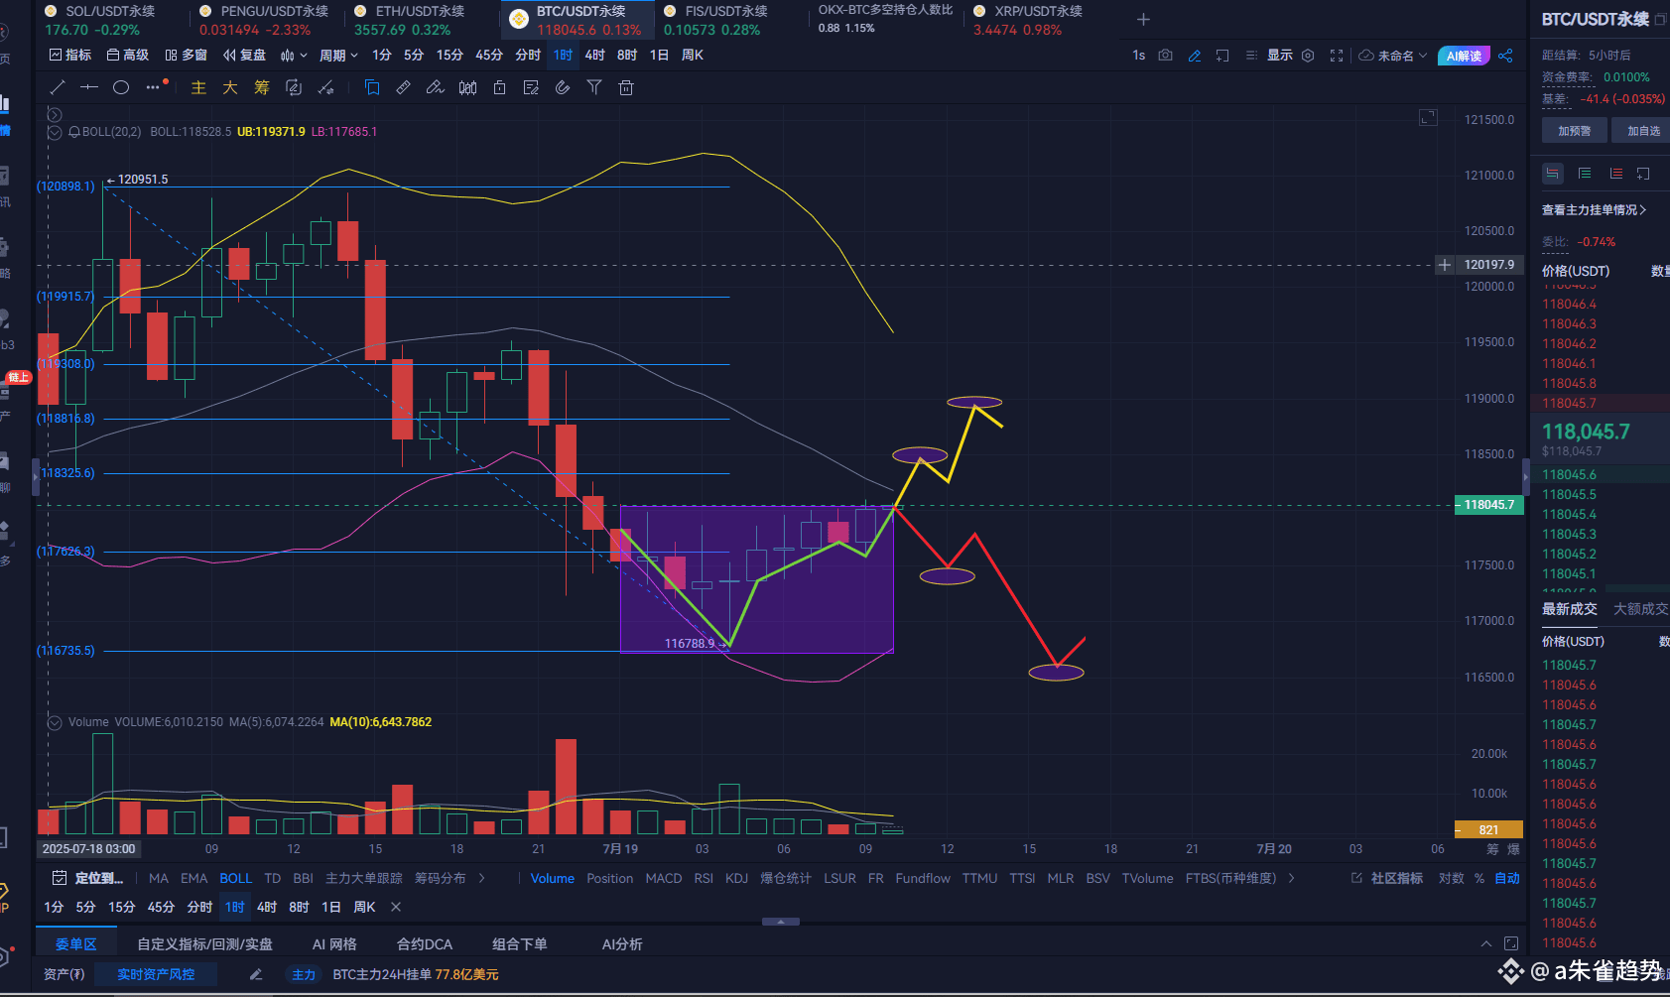Viewport: 1670px width, 997px height.
Task: Select the ruler measuring tool
Action: pos(403,87)
